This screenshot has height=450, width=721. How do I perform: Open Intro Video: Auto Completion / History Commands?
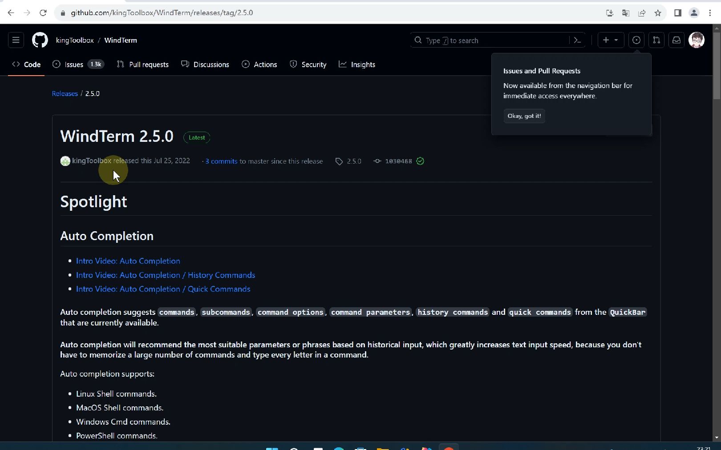tap(166, 275)
